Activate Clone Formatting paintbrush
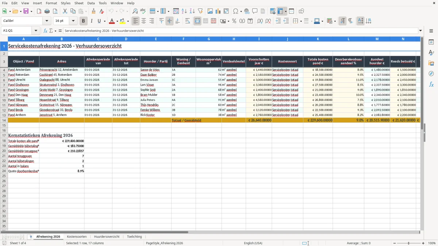This screenshot has height=246, width=438. [x=94, y=11]
